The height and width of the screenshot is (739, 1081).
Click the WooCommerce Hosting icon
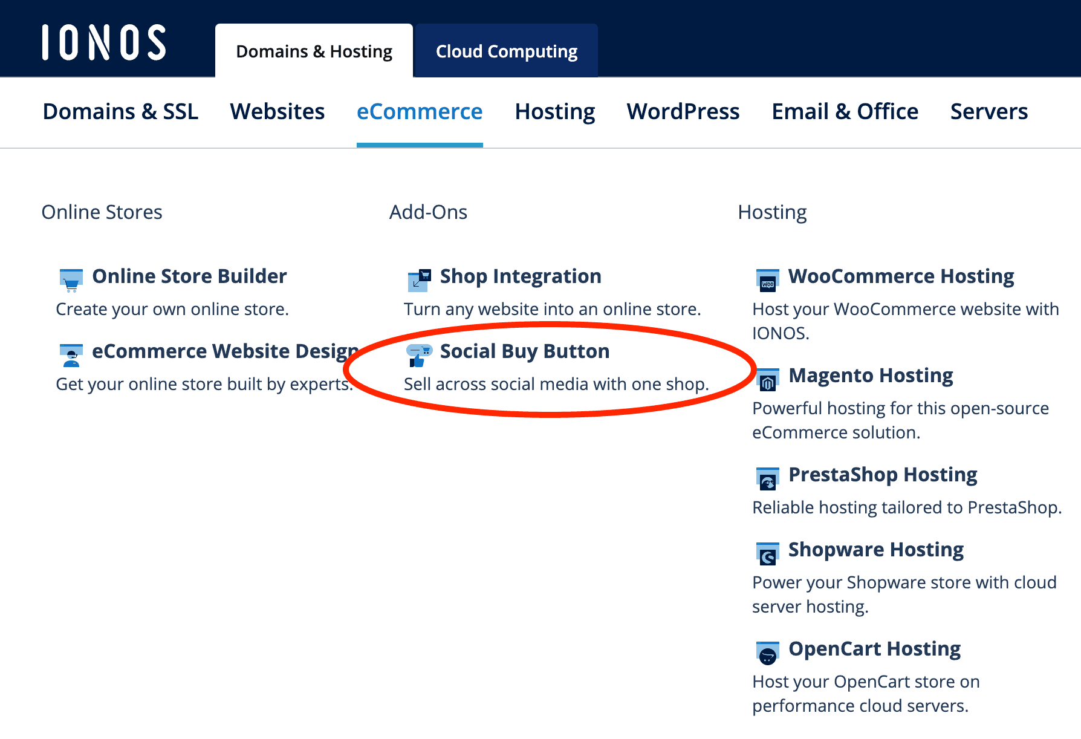point(767,280)
